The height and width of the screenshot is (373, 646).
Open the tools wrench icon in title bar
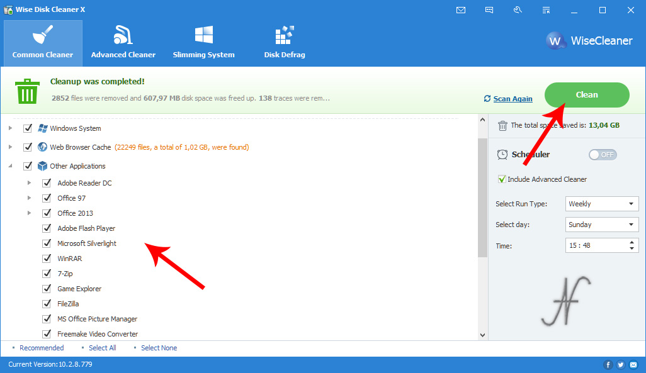[x=518, y=10]
